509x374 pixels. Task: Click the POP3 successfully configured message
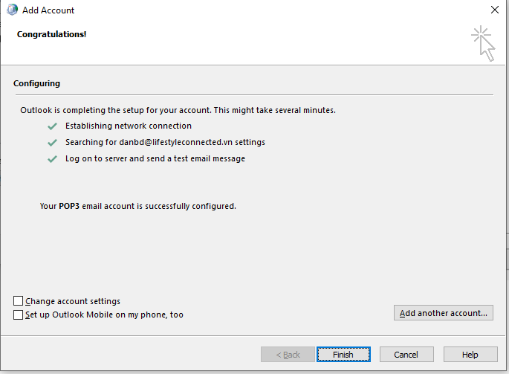point(137,205)
